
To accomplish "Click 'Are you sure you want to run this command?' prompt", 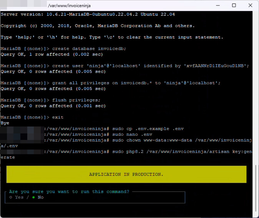I will click(69, 191).
